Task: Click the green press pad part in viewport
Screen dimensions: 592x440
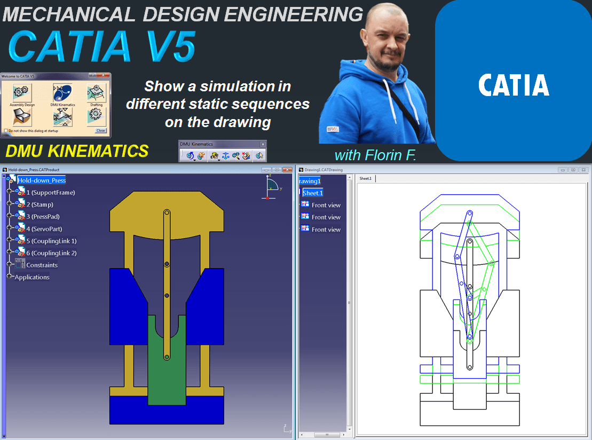Action: click(x=167, y=379)
